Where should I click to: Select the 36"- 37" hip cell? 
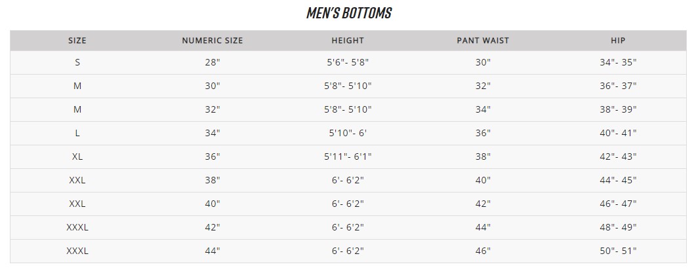pyautogui.click(x=618, y=86)
